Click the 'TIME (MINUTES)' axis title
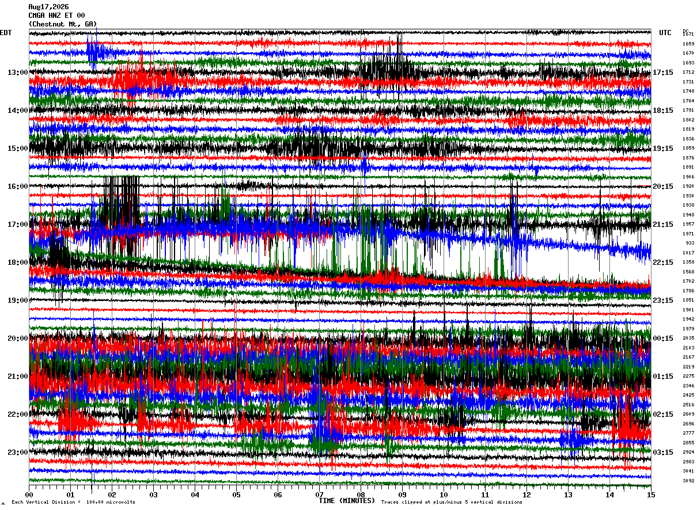 pyautogui.click(x=347, y=501)
